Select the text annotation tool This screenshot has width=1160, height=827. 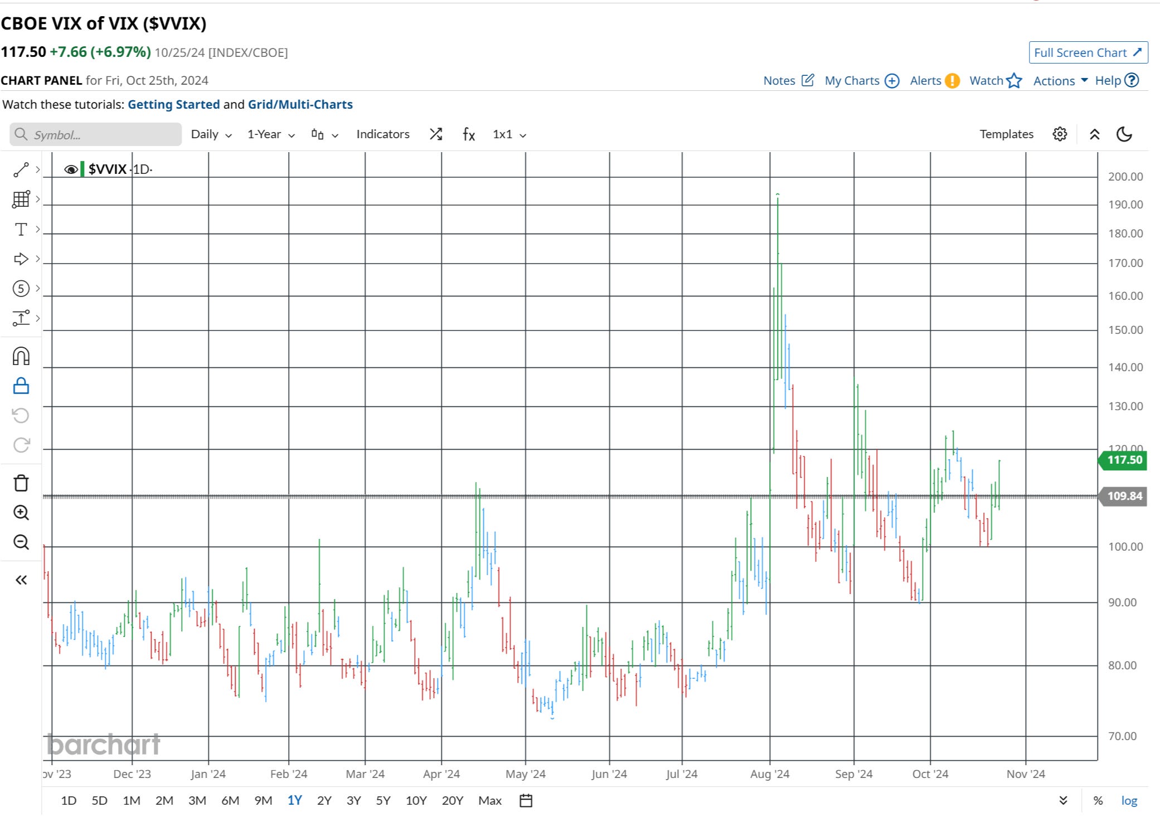tap(21, 230)
